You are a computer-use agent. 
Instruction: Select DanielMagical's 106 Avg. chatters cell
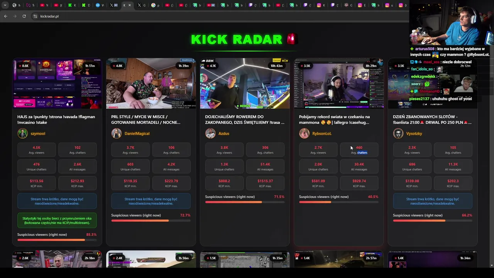(x=171, y=150)
